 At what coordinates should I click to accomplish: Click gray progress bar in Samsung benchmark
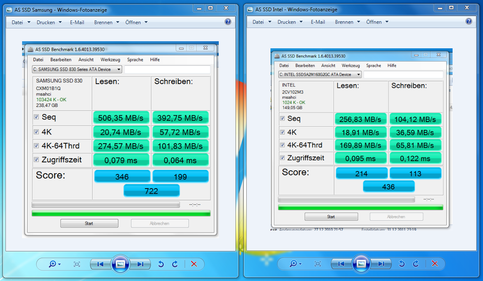[106, 205]
